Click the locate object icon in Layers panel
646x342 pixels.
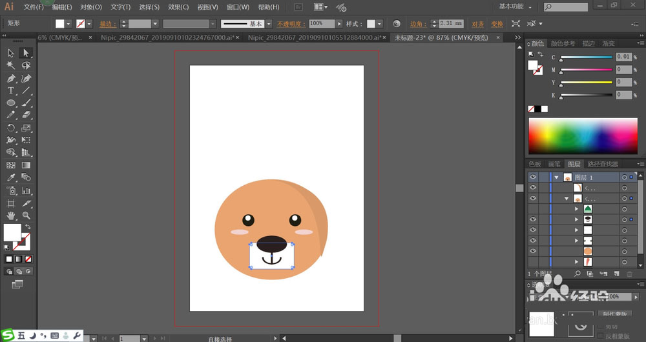[x=578, y=274]
